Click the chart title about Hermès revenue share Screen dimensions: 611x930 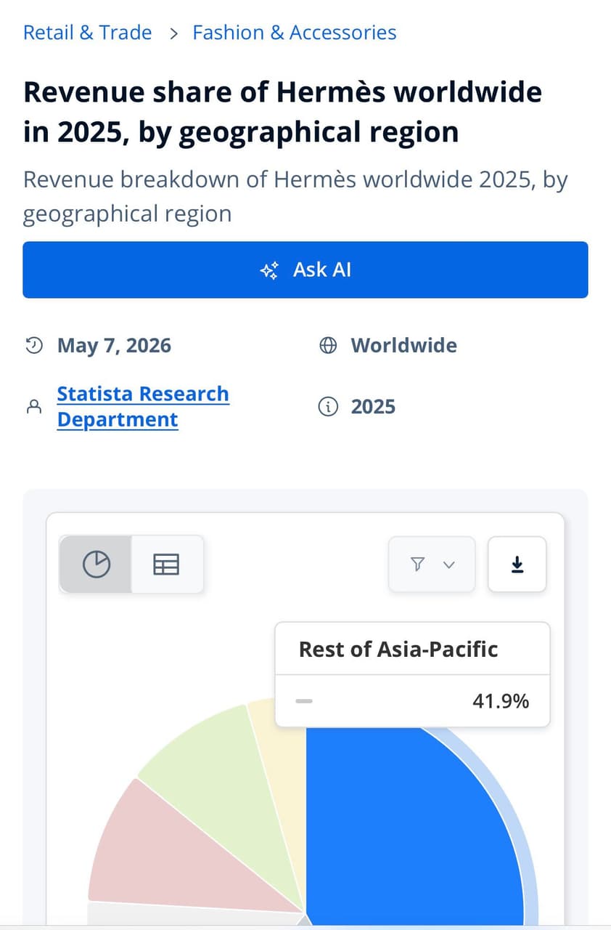pos(283,113)
